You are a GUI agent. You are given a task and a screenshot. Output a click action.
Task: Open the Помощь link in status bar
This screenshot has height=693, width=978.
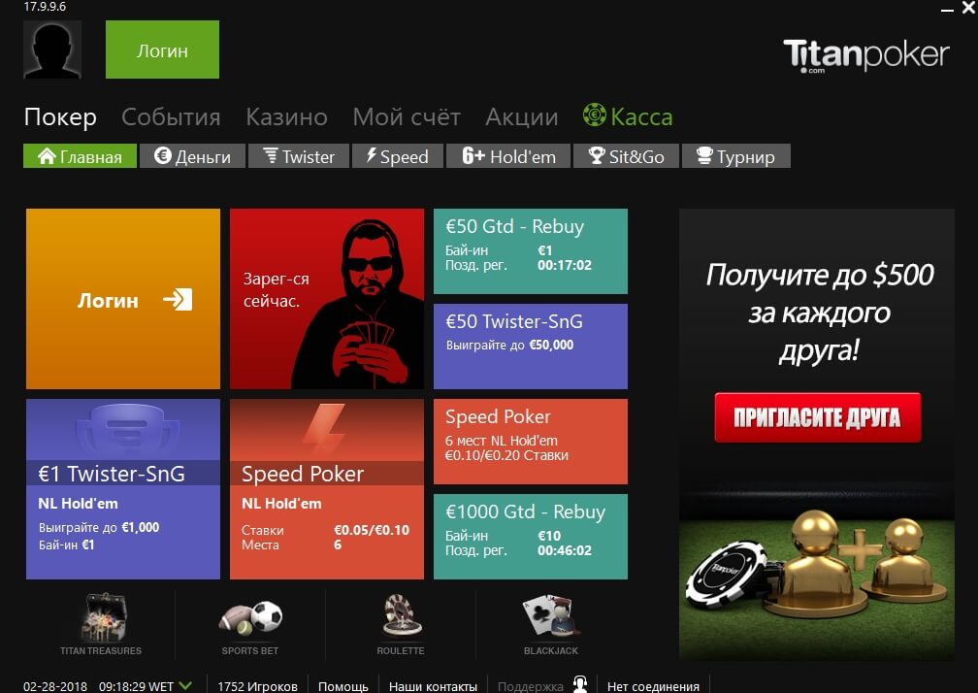343,686
